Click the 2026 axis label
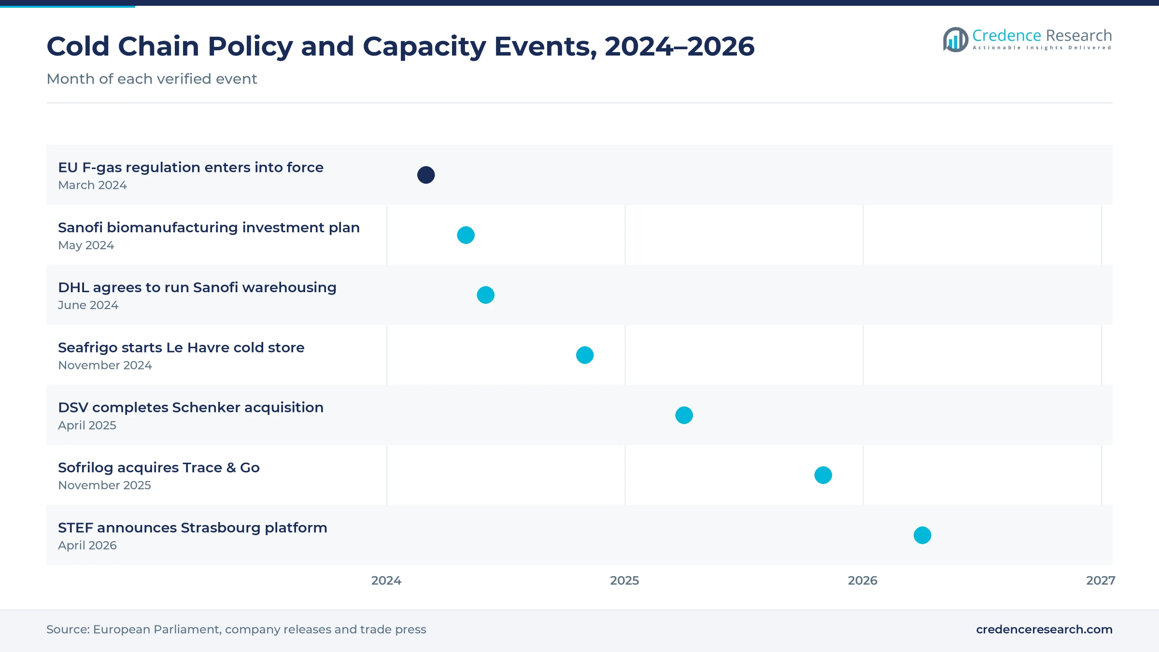Image resolution: width=1159 pixels, height=652 pixels. pos(862,581)
